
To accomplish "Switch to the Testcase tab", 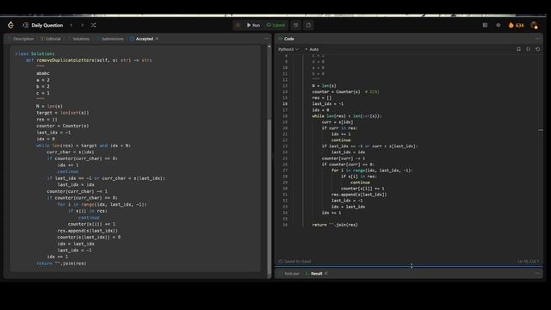I will point(289,274).
